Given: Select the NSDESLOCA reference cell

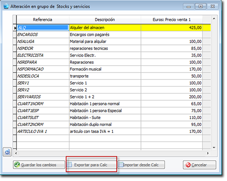Looking at the screenshot, I should (x=43, y=76).
